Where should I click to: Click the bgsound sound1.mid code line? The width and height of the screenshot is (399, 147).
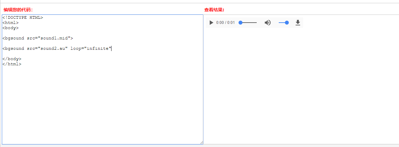click(x=38, y=38)
